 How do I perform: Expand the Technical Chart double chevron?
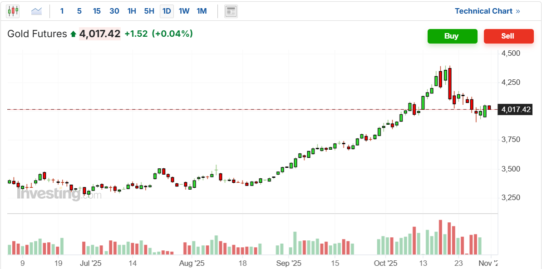518,11
